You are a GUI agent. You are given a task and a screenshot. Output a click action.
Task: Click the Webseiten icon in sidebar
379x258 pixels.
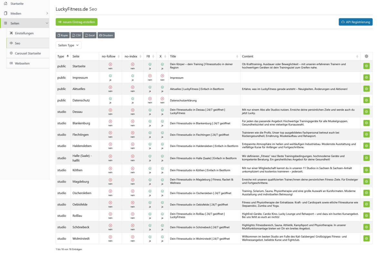pos(11,63)
